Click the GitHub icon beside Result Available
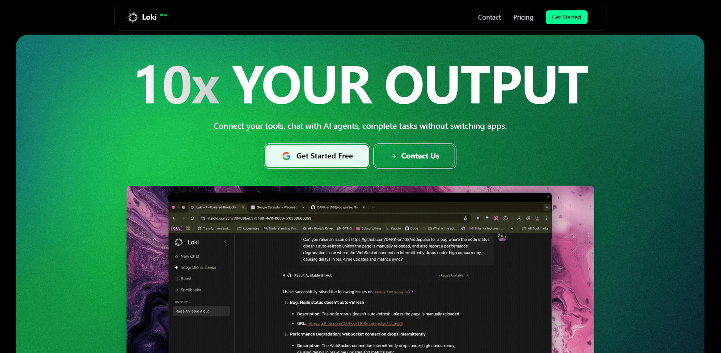 tap(289, 276)
